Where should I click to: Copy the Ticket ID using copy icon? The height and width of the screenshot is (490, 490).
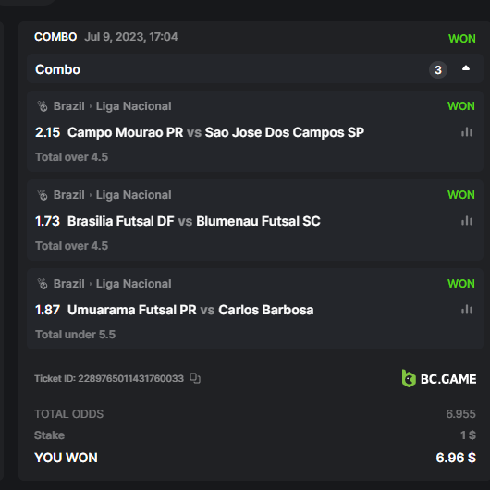pyautogui.click(x=195, y=378)
